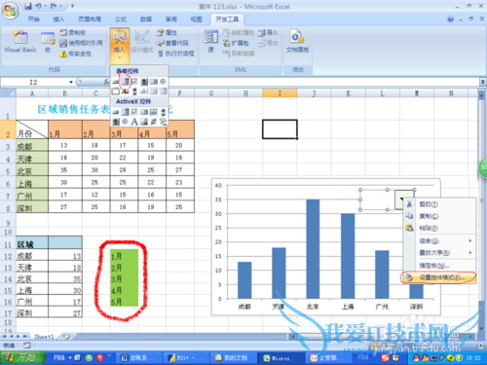Switch to Home (开始) tab
Image resolution: width=487 pixels, height=365 pixels.
click(x=33, y=19)
